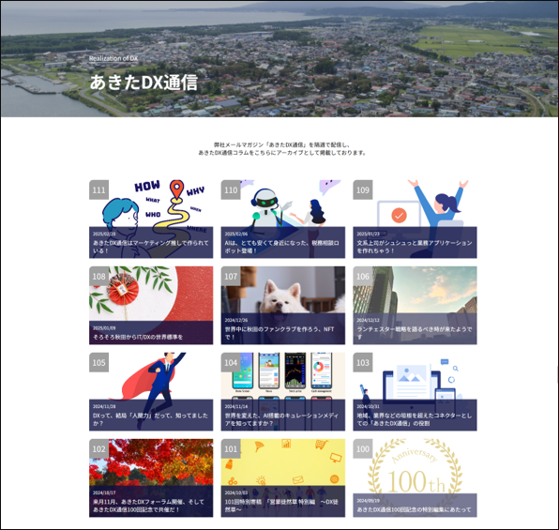Click the あきたDX通信 page heading
559x530 pixels.
coord(144,83)
